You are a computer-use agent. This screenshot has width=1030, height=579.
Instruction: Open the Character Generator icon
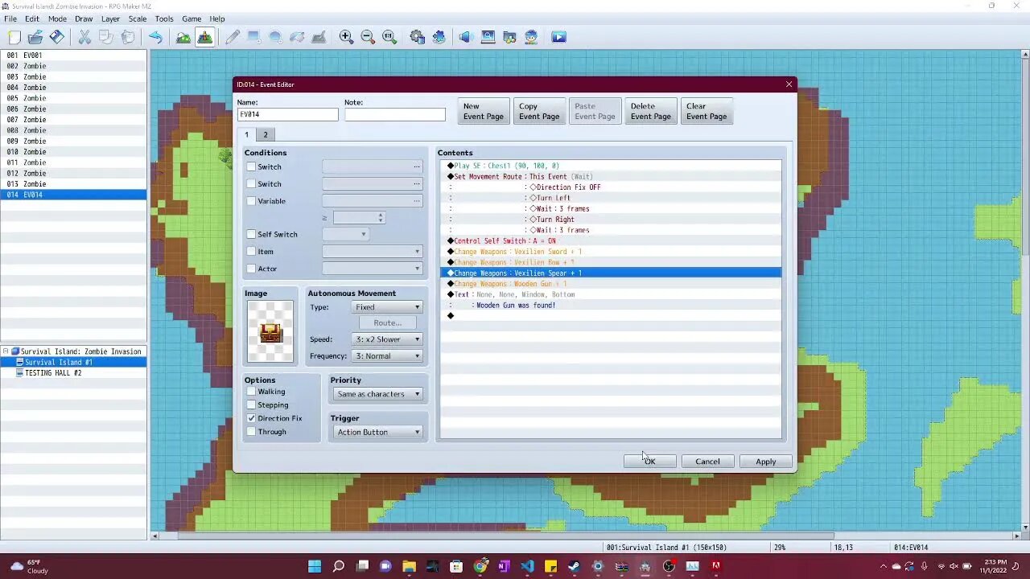(x=531, y=37)
